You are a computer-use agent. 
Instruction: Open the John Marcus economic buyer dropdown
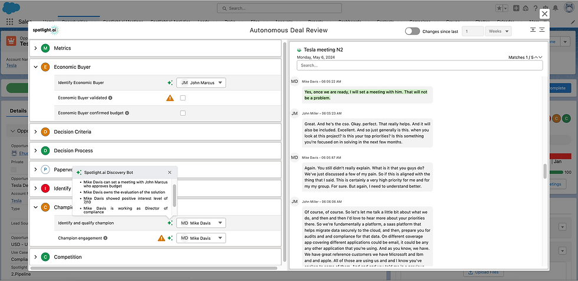pyautogui.click(x=201, y=83)
